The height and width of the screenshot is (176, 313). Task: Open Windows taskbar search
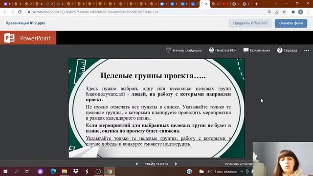tap(17, 172)
